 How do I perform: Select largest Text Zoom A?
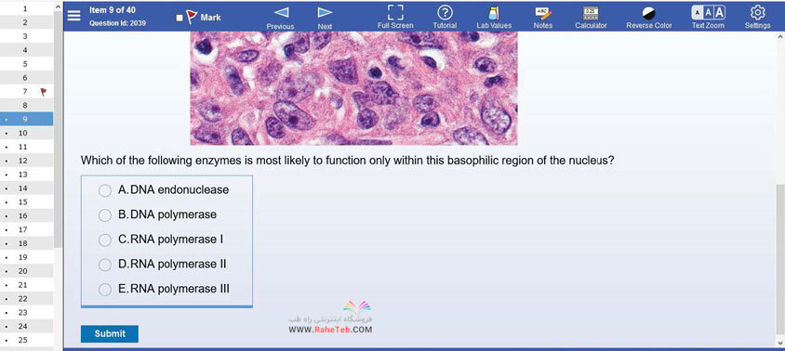(x=719, y=12)
